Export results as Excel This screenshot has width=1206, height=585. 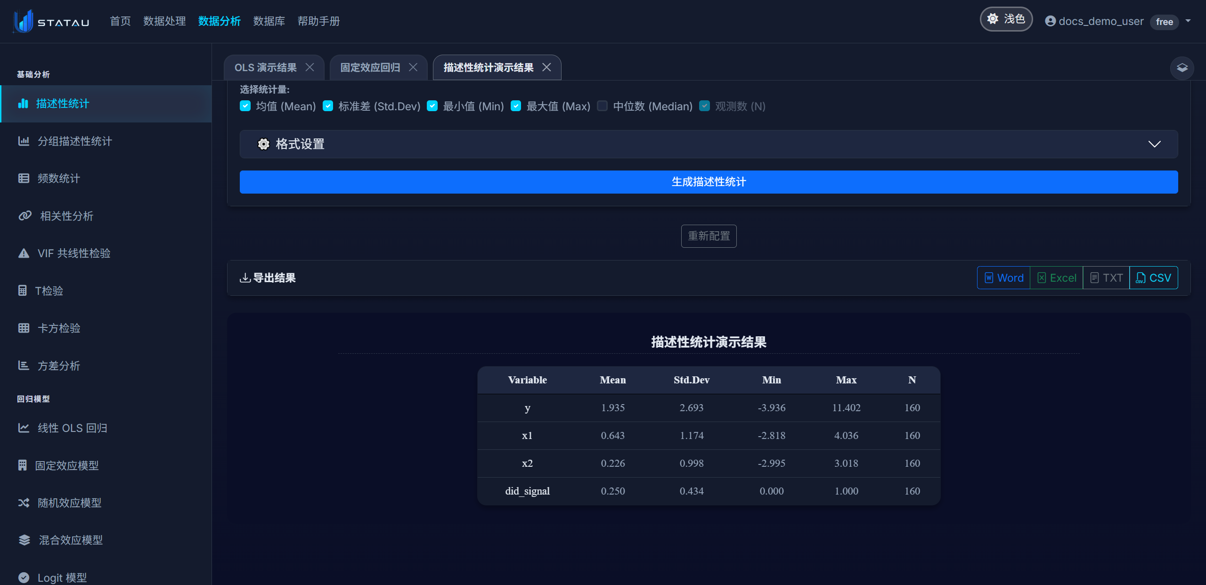[x=1057, y=278]
